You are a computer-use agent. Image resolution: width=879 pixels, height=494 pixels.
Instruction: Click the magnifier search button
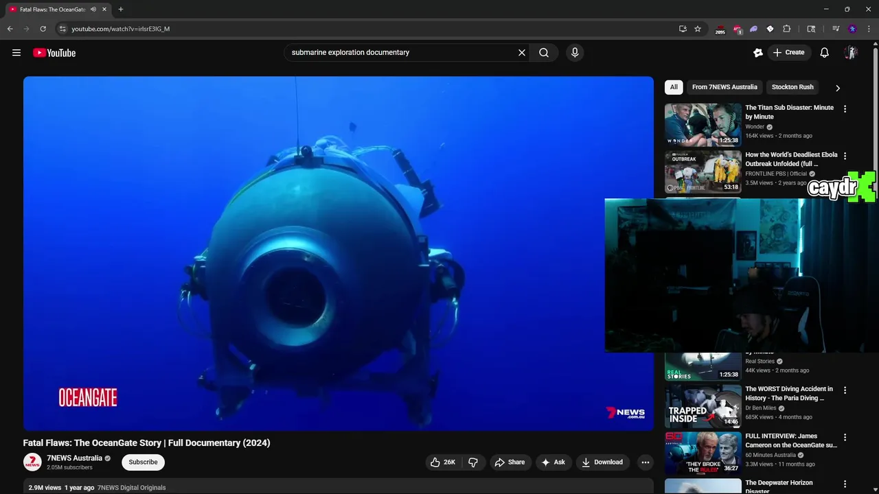[544, 53]
